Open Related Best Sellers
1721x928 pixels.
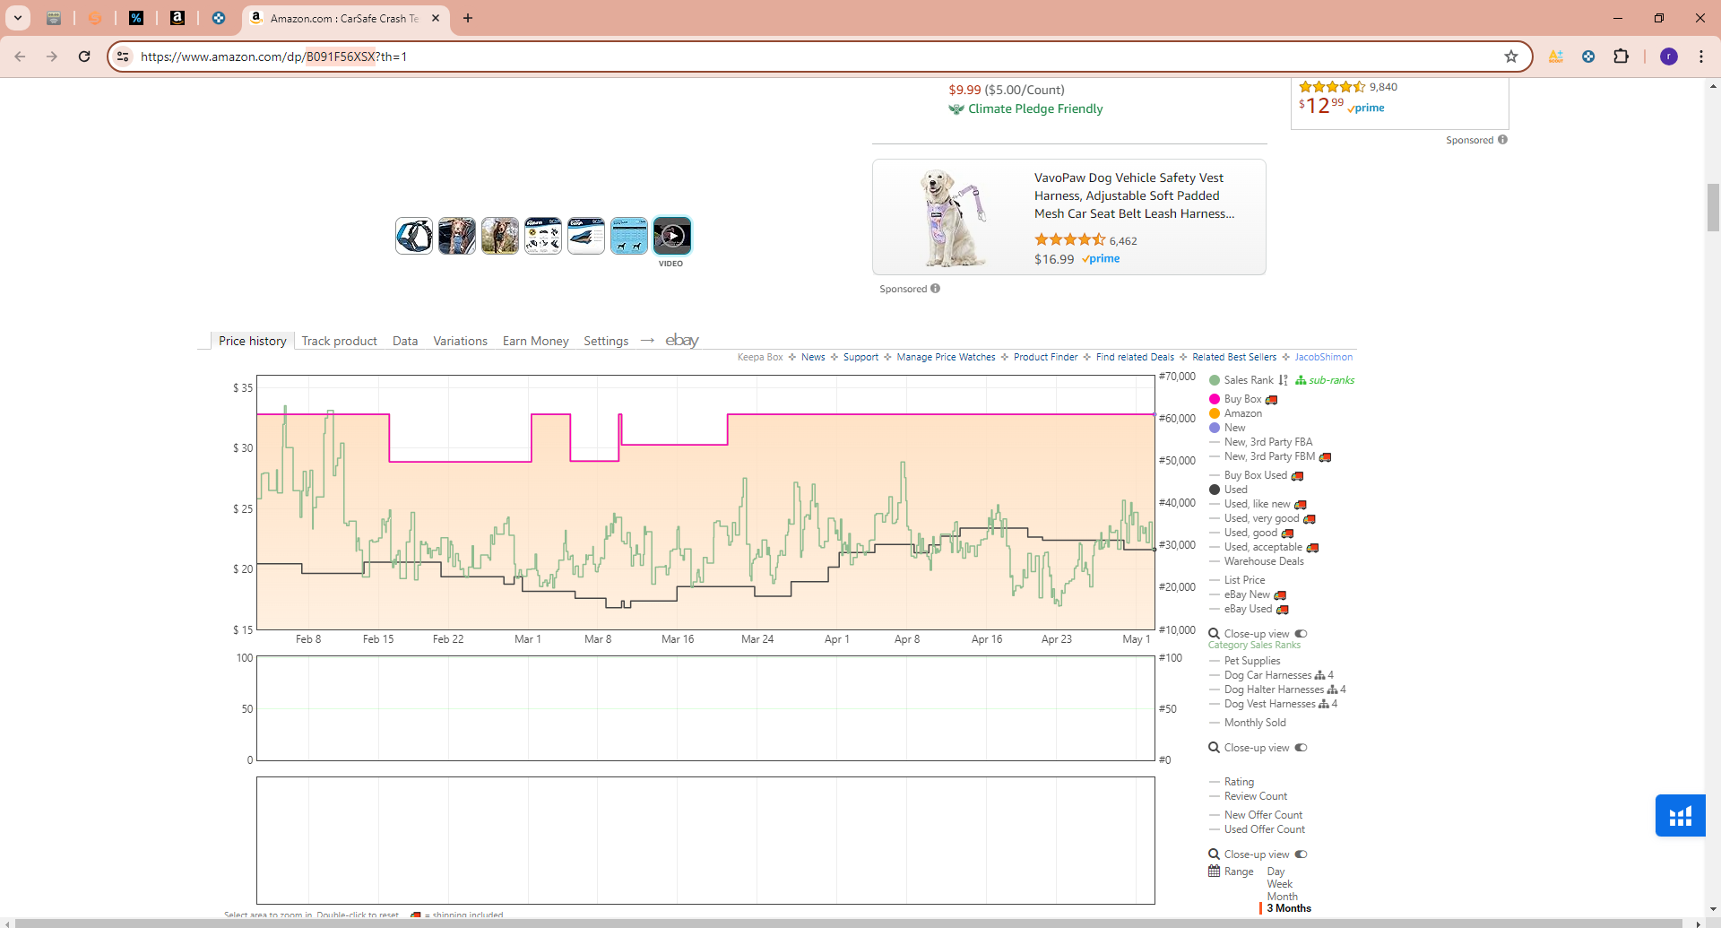click(1234, 357)
